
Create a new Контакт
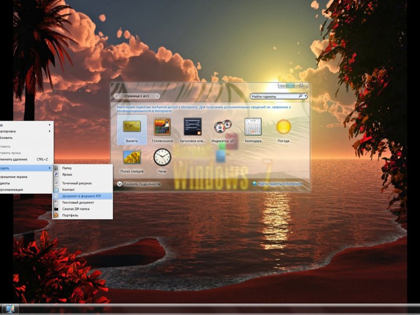pos(83,190)
